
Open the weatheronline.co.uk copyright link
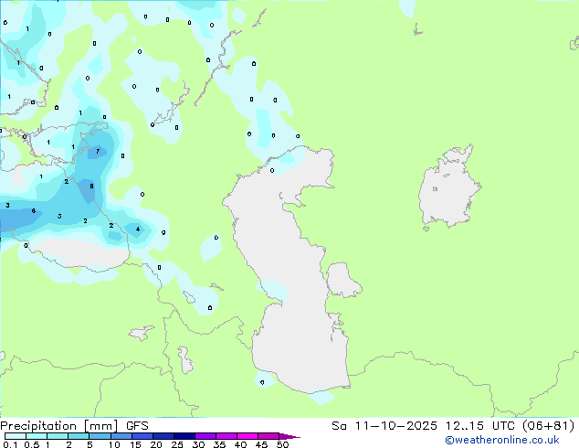pyautogui.click(x=501, y=440)
